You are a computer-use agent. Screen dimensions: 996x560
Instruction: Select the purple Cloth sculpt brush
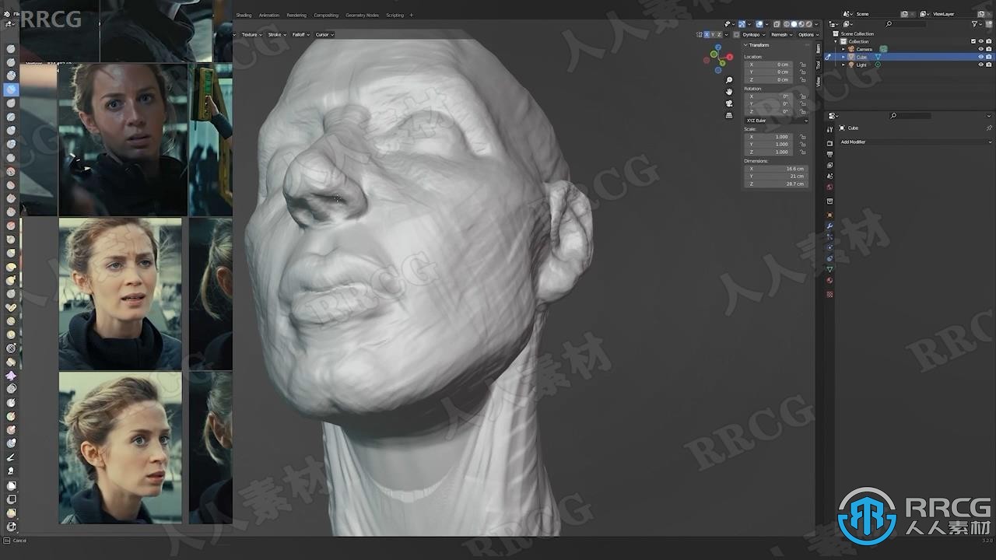11,376
